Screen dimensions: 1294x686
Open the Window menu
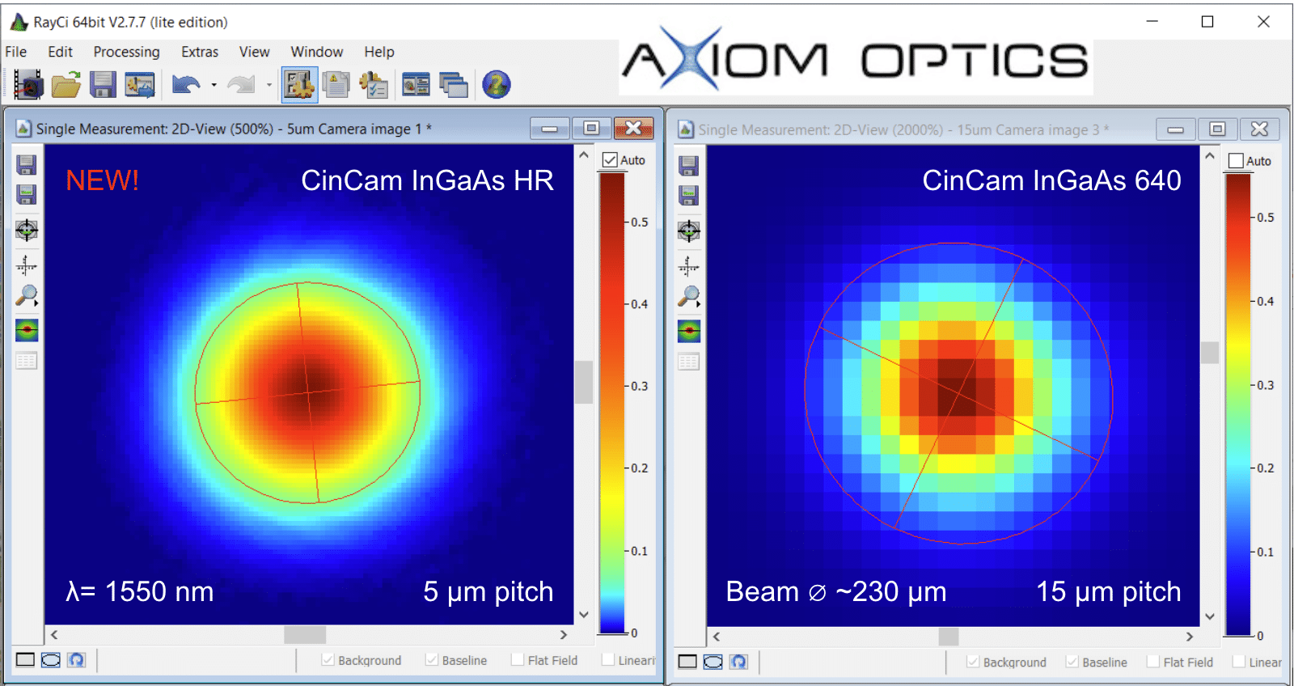pos(317,52)
